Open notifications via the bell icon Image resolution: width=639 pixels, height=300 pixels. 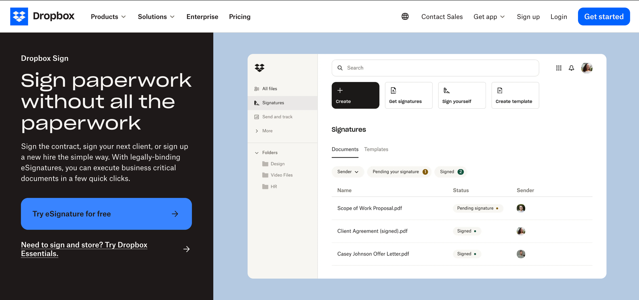tap(572, 68)
